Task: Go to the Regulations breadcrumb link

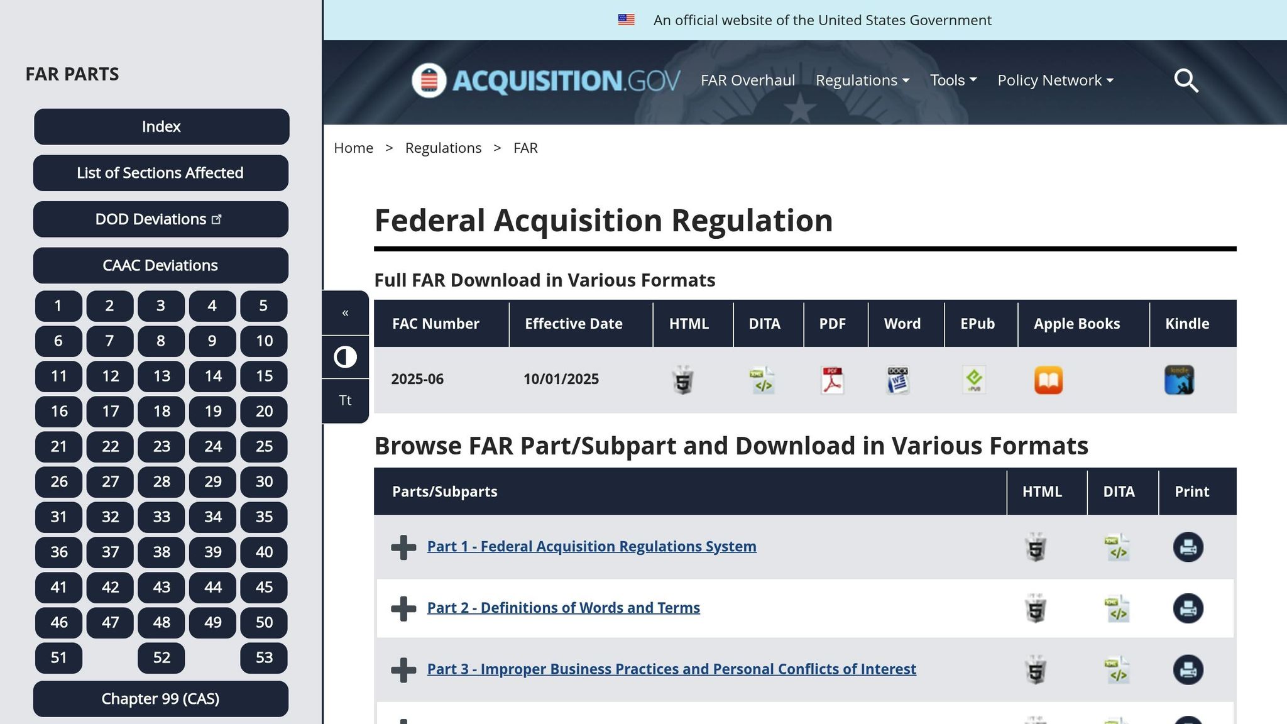Action: (x=443, y=148)
